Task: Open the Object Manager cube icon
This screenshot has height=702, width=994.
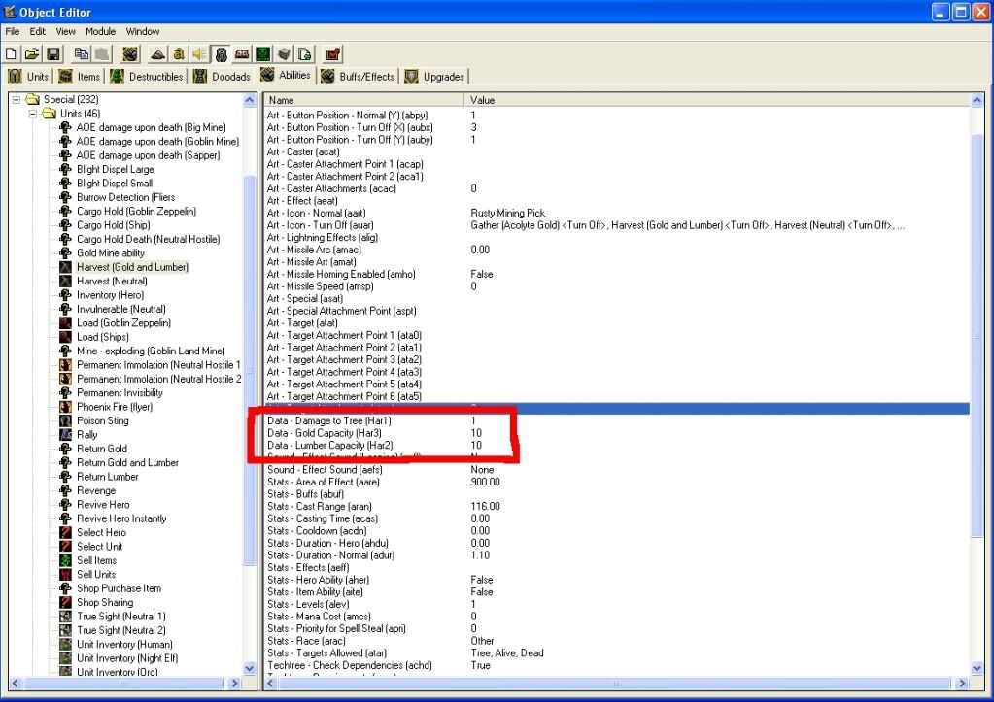Action: point(284,53)
